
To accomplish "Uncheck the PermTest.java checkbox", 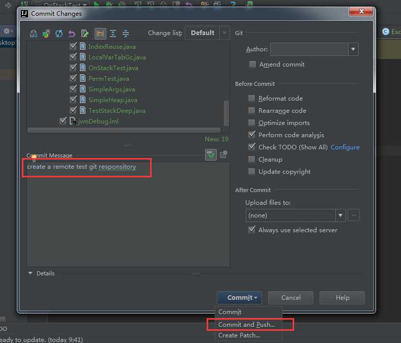I will tap(73, 78).
